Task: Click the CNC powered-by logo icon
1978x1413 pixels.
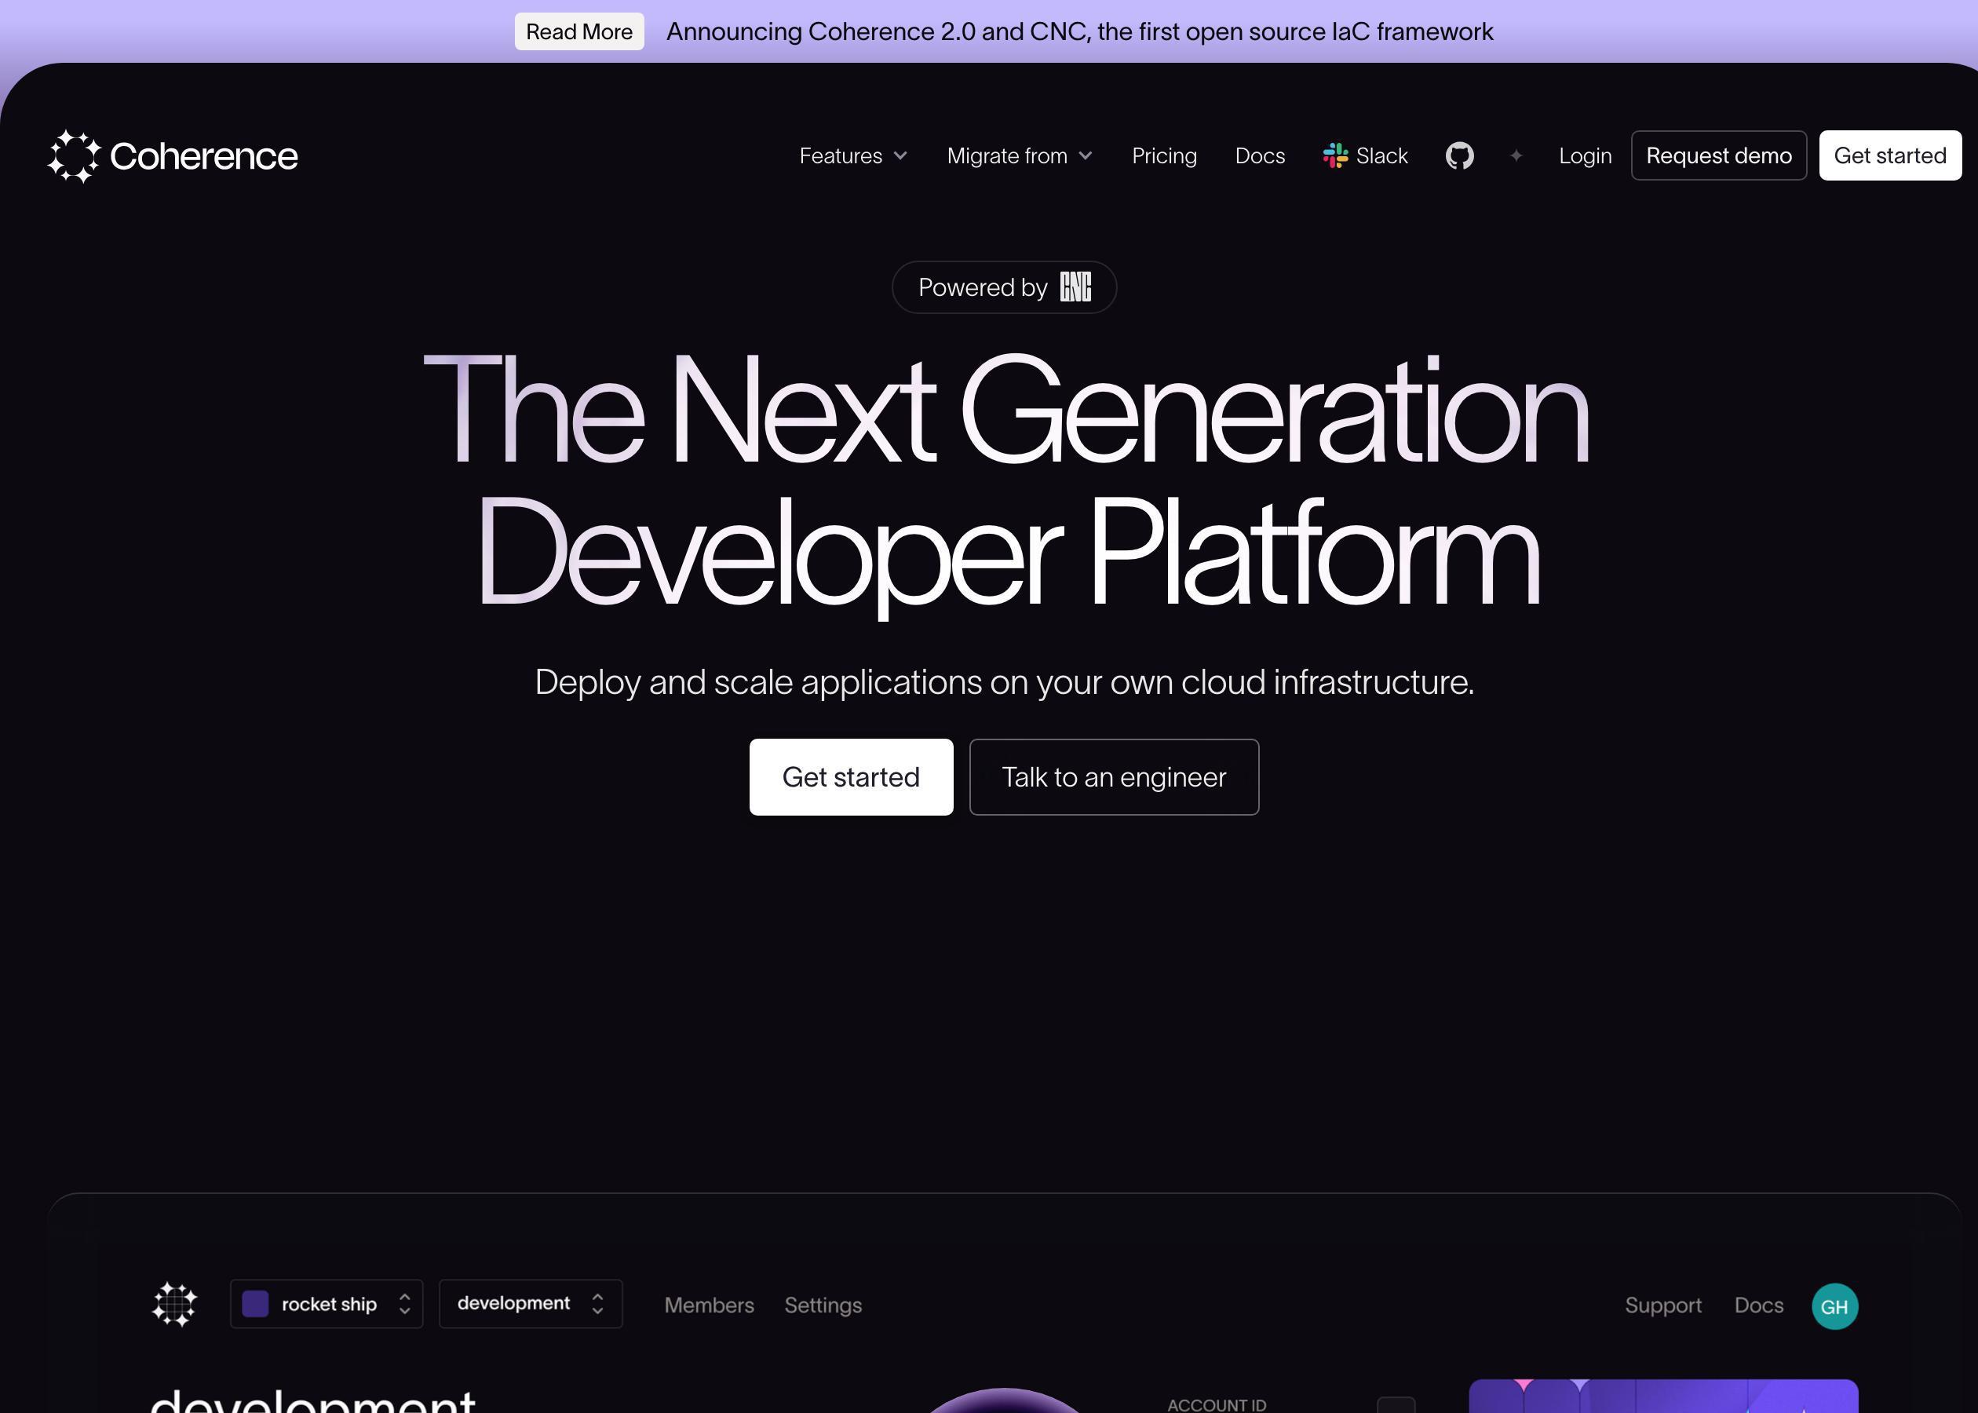Action: [x=1075, y=286]
